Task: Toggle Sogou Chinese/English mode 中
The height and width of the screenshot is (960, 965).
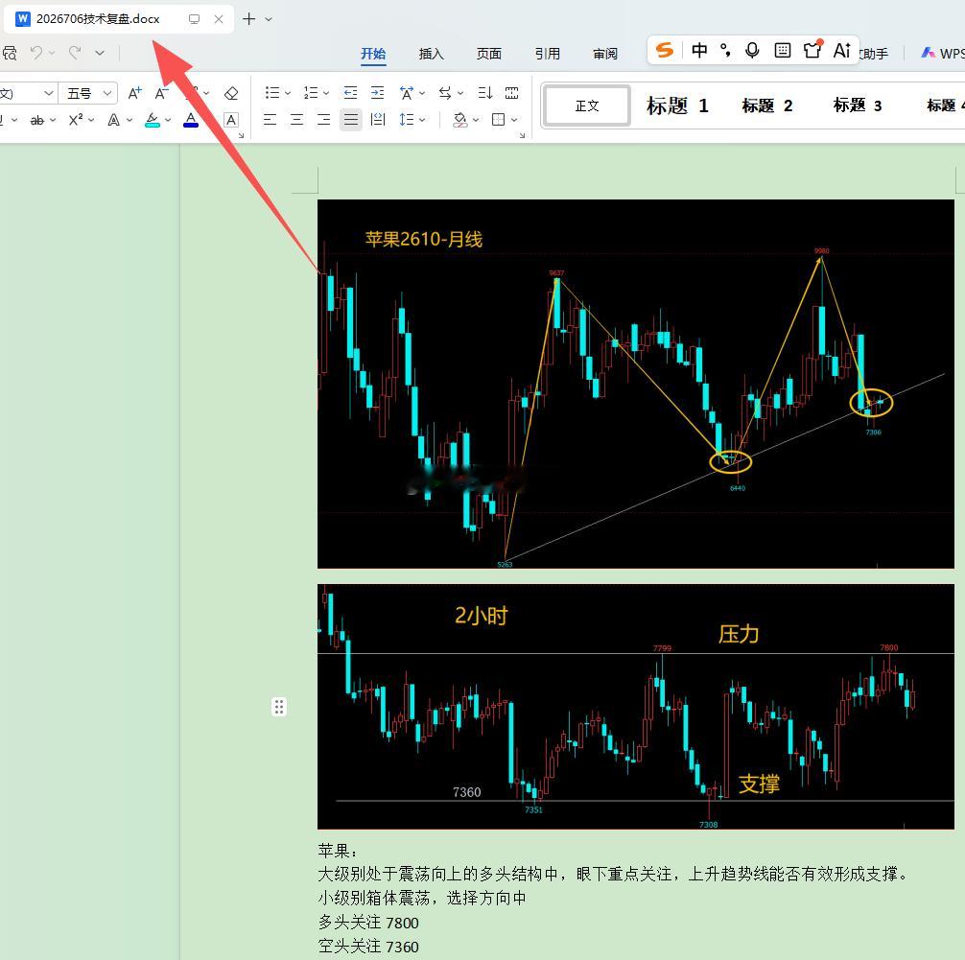Action: [x=699, y=50]
